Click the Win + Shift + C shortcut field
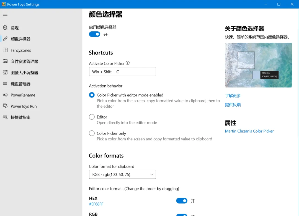 (122, 71)
